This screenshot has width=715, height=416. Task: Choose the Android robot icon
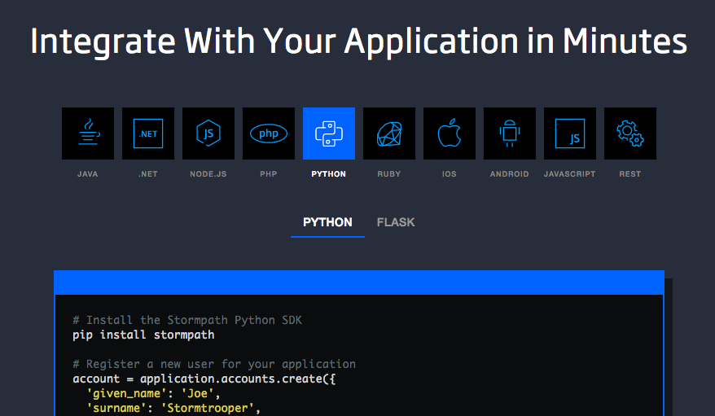click(510, 134)
